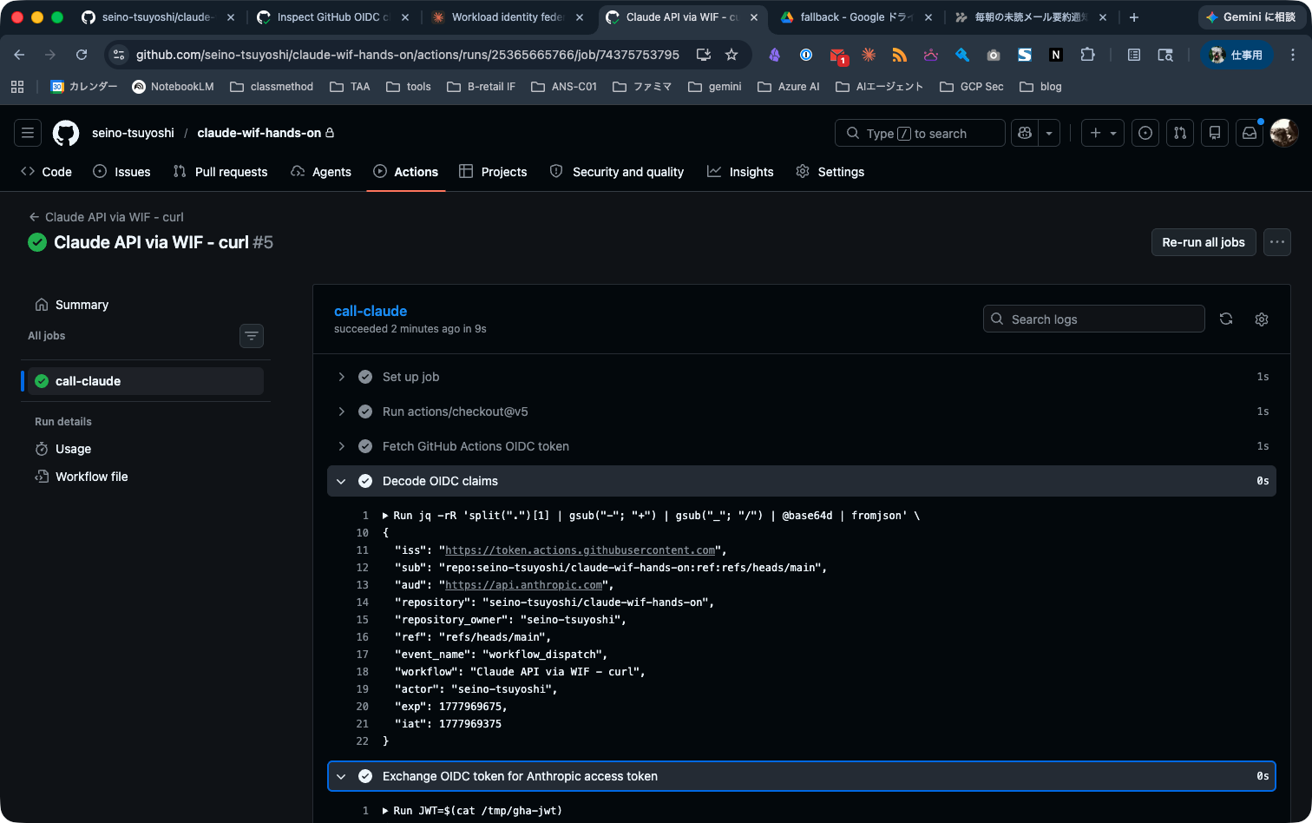Viewport: 1312px width, 823px height.
Task: Open the issues circle icon in header
Action: coord(1145,133)
